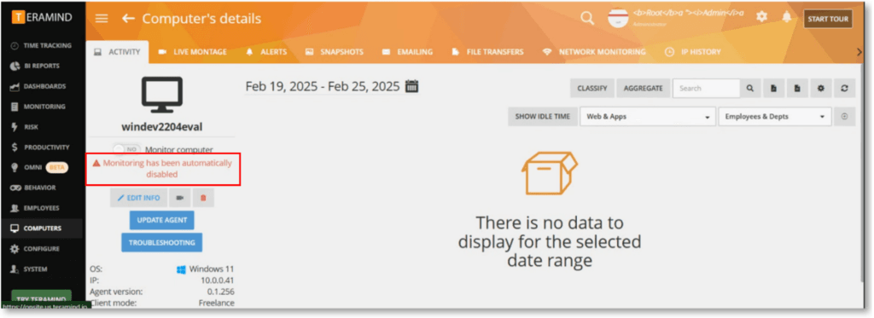
Task: Click the Classify button
Action: [x=592, y=88]
